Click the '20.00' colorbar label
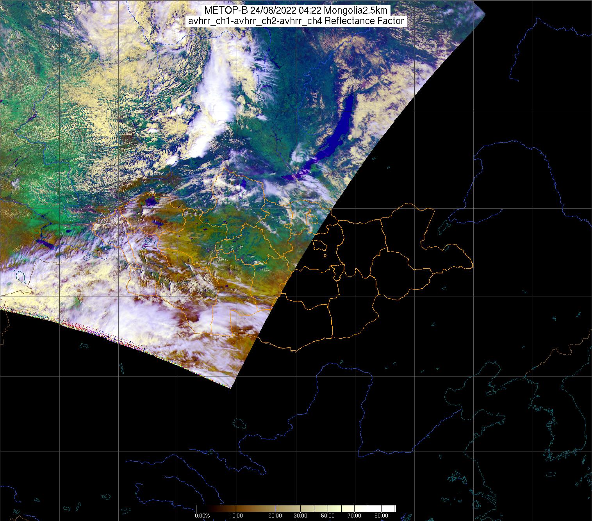Screen dimensions: 592x521 point(275,516)
